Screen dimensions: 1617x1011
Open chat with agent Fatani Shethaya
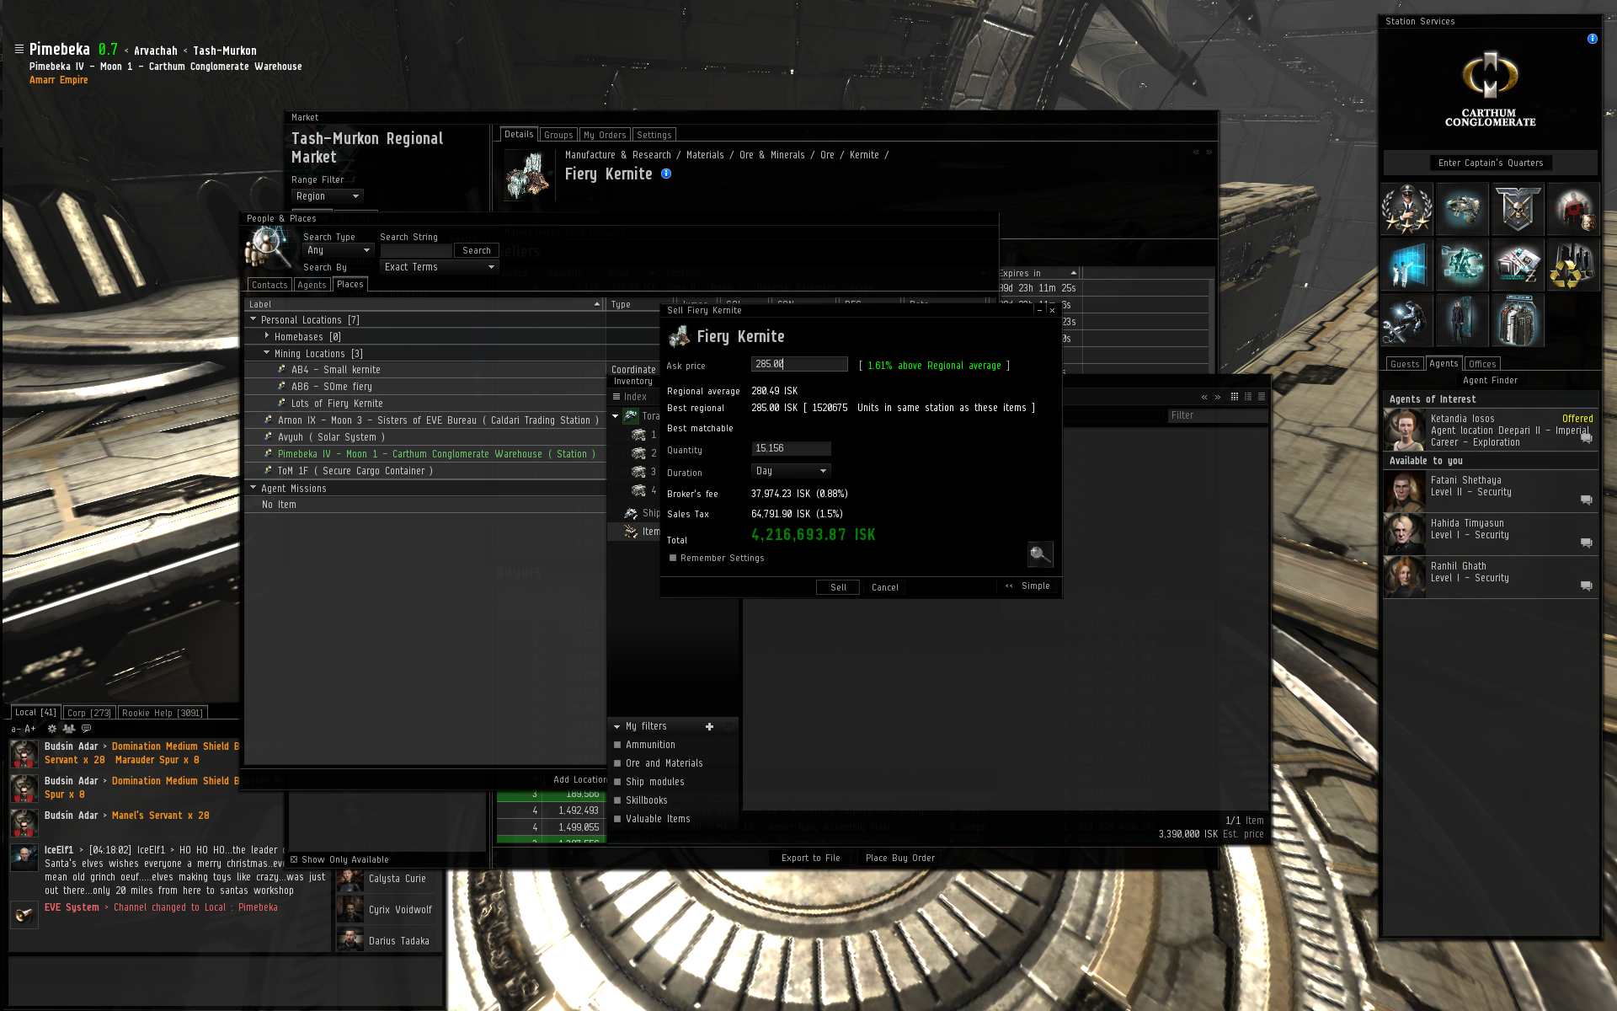[1586, 500]
